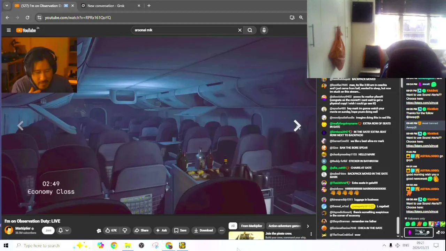Open the YouTube hamburger guide menu
Screen dimensions: 446x251
coord(9,30)
